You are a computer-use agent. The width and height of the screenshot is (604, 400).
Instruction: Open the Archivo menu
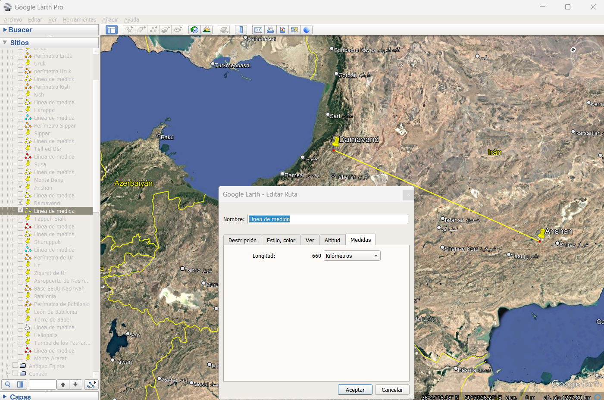(13, 19)
